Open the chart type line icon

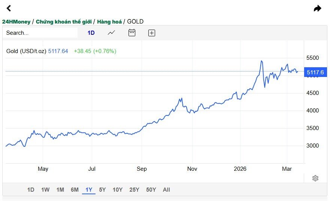tap(111, 33)
